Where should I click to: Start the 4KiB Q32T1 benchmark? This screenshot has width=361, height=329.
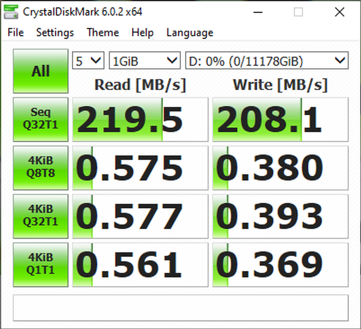click(40, 216)
